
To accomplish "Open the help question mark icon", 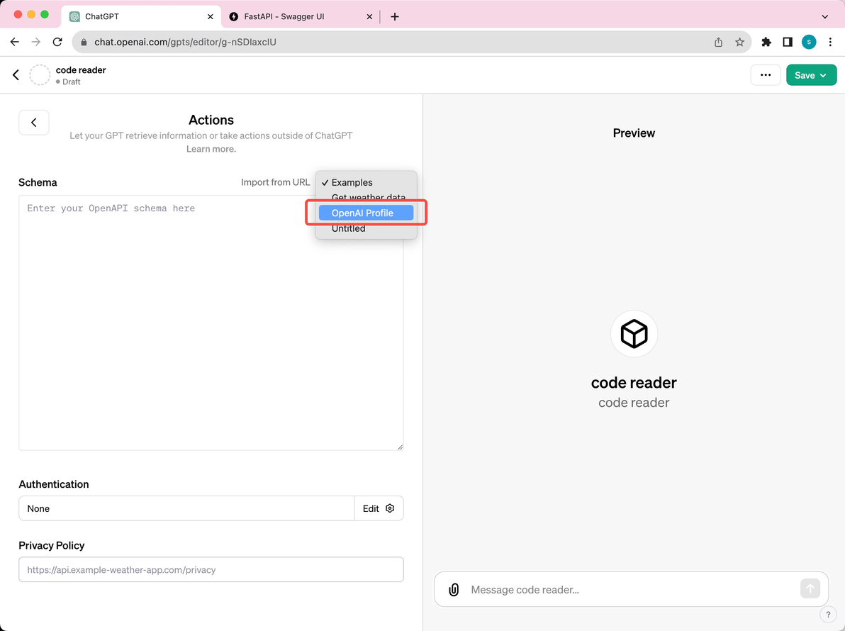I will 828,614.
